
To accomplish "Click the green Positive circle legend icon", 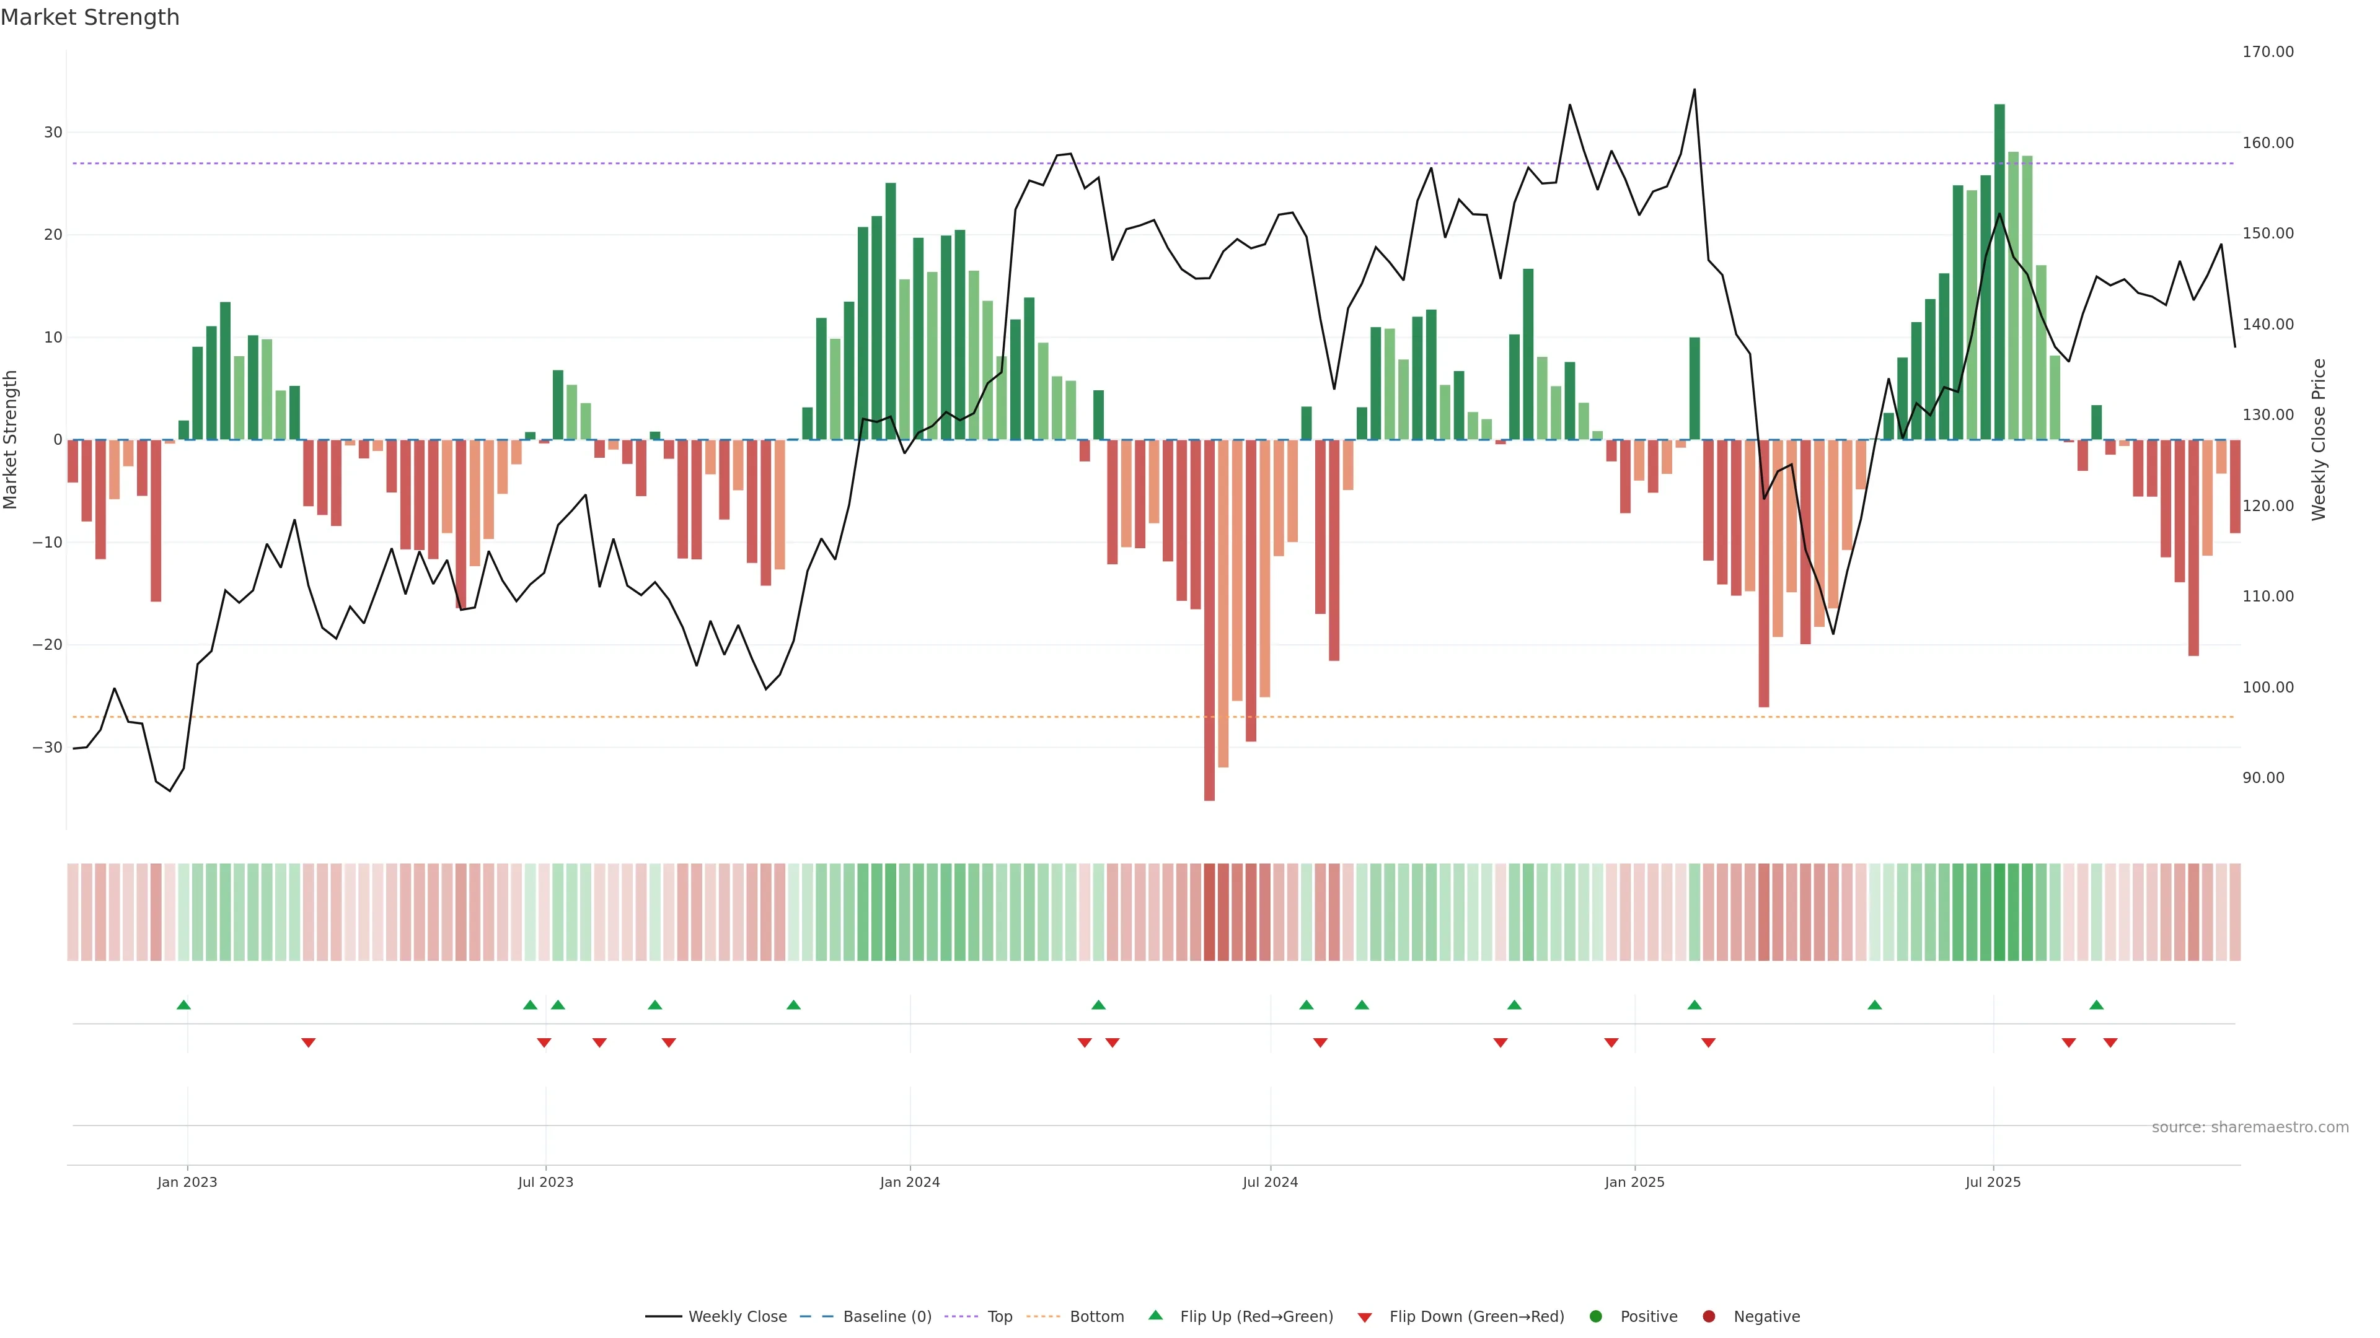I will pos(1595,1317).
